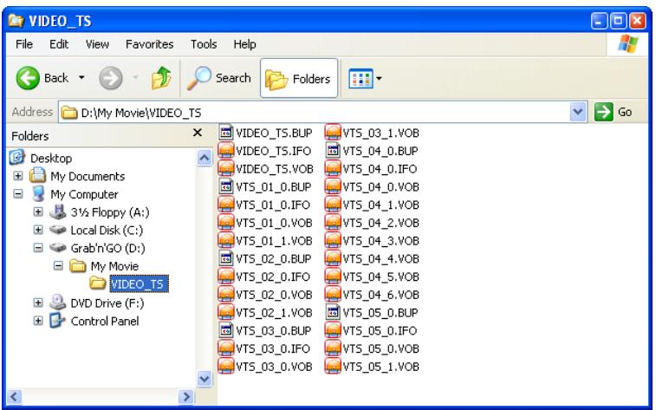Select the VTS_04_6.VOB file icon
The width and height of the screenshot is (656, 410).
(332, 295)
